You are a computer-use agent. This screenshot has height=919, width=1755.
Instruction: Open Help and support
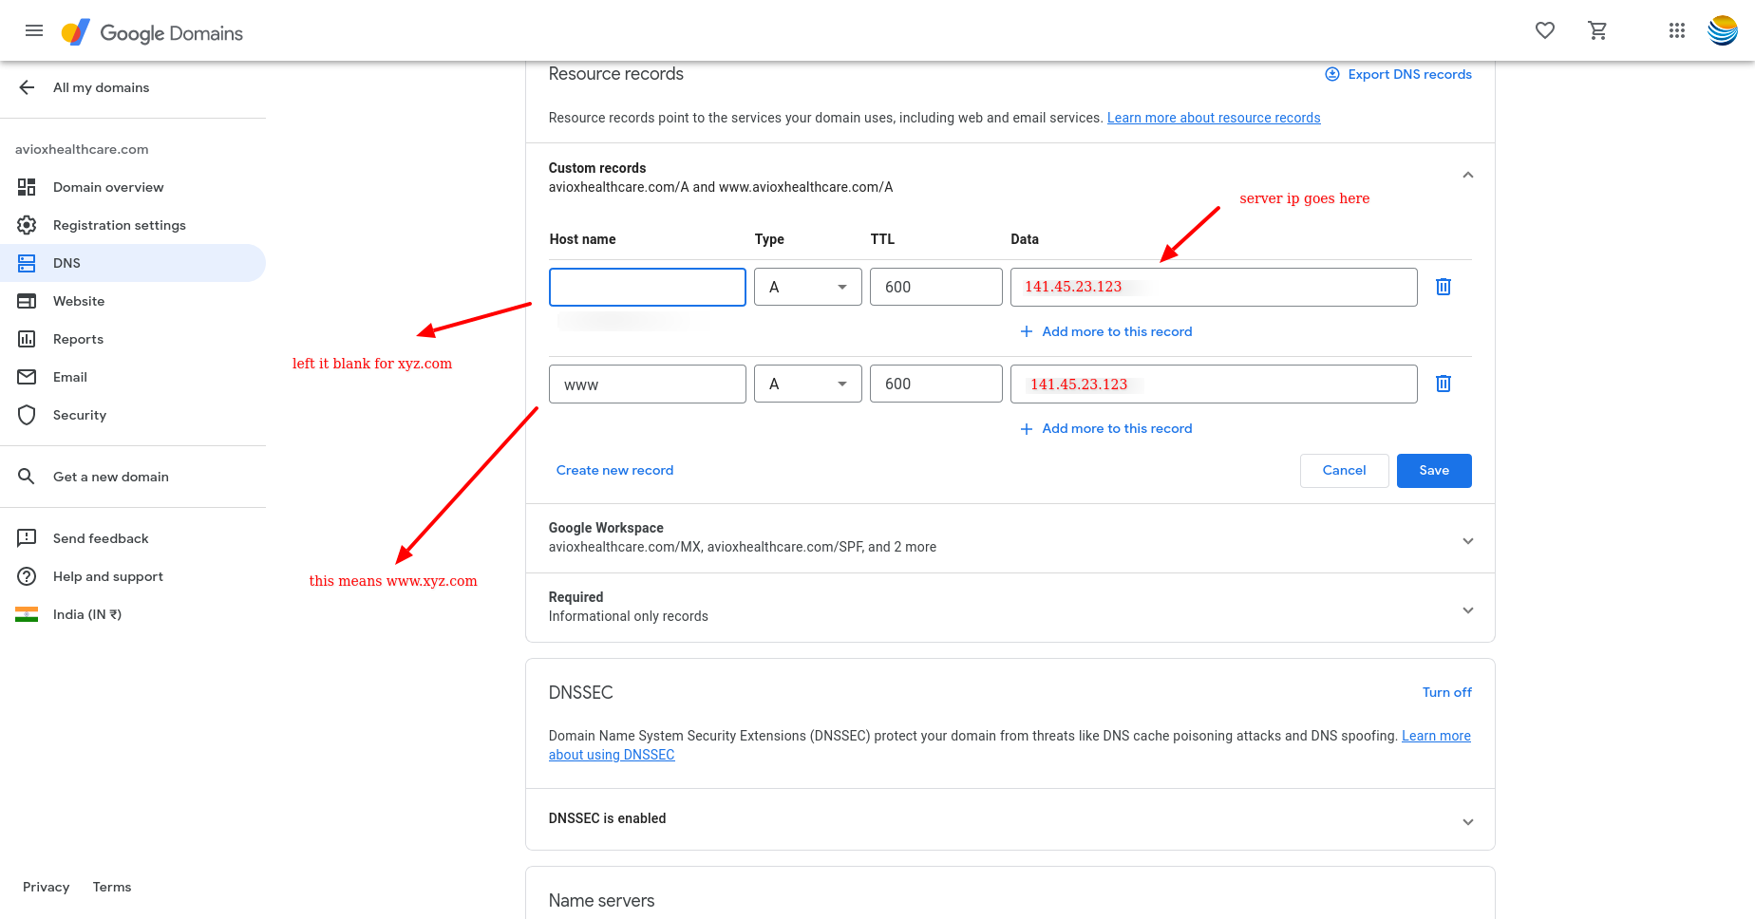[x=108, y=576]
